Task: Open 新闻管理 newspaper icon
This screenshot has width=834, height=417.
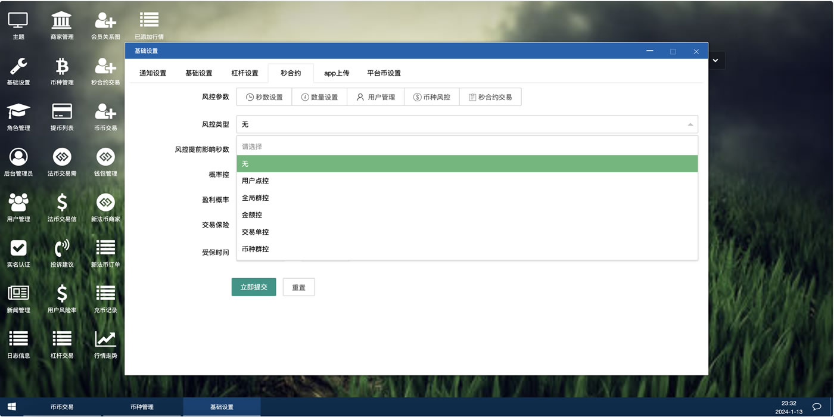Action: tap(18, 299)
